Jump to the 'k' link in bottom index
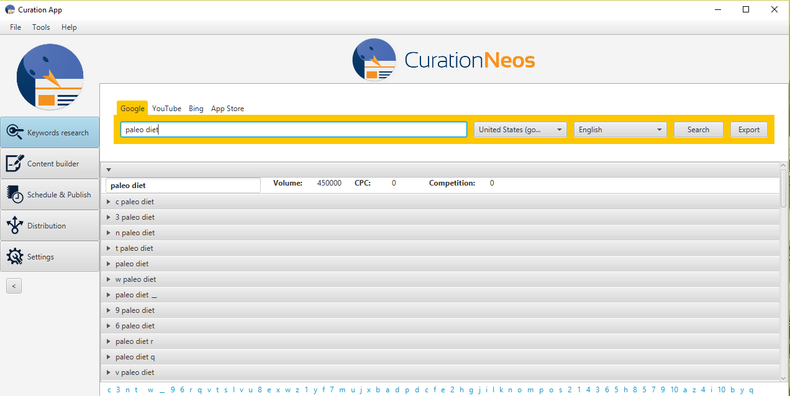 pos(501,390)
